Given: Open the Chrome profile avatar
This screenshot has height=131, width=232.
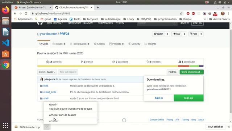Looking at the screenshot, I should pos(223,13).
